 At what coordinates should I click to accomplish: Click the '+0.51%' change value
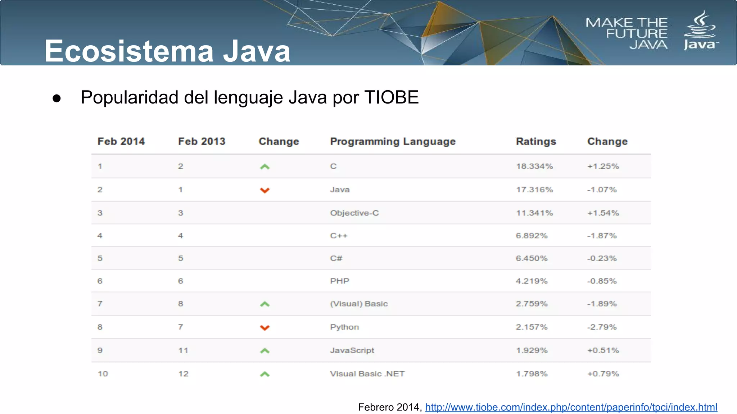603,350
